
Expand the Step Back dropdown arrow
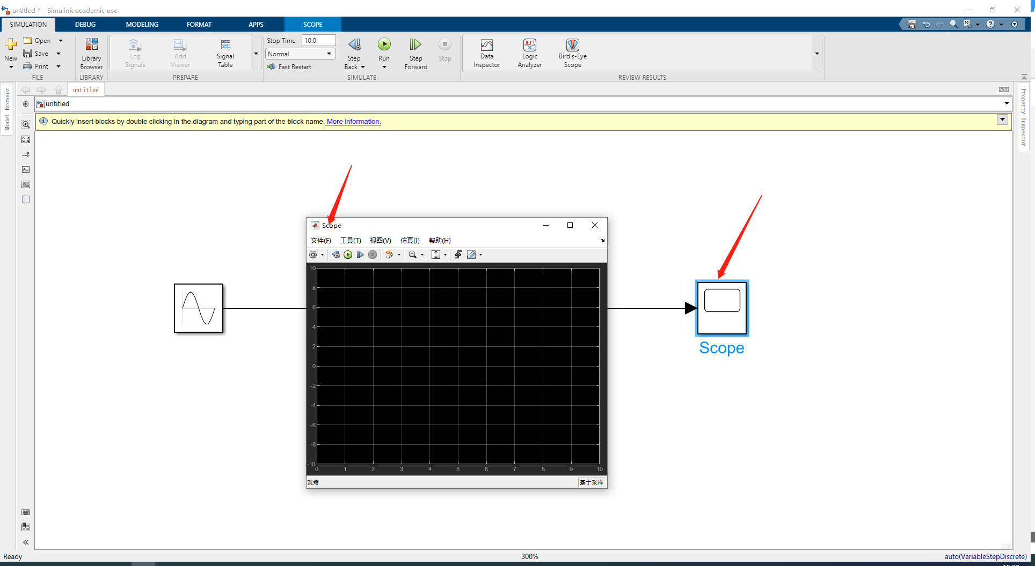(363, 66)
